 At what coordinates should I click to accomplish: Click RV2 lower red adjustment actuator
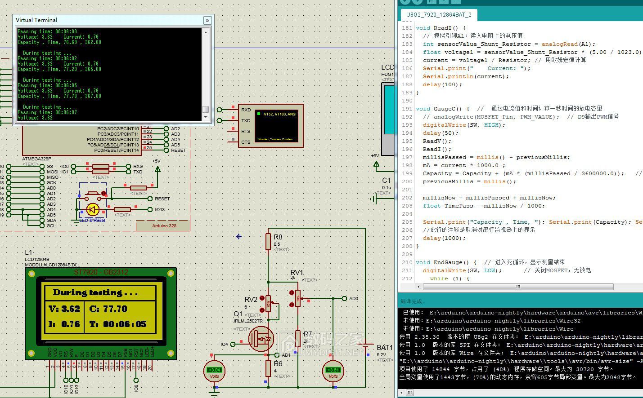(261, 310)
